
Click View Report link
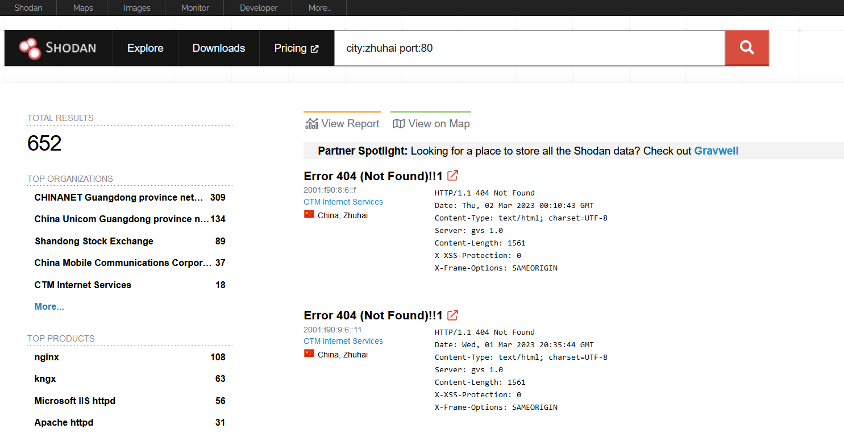(x=342, y=123)
